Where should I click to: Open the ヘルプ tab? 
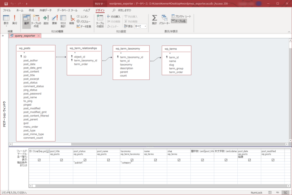click(87, 10)
